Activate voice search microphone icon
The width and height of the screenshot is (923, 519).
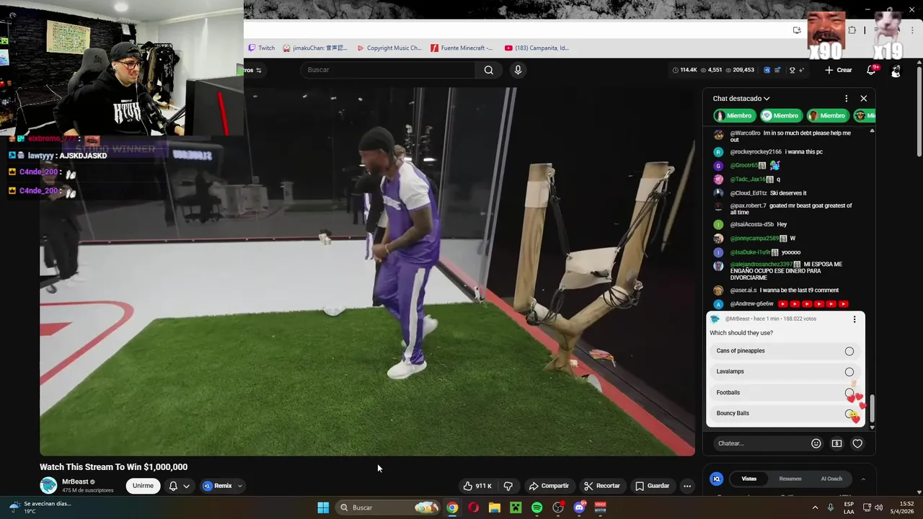tap(518, 70)
